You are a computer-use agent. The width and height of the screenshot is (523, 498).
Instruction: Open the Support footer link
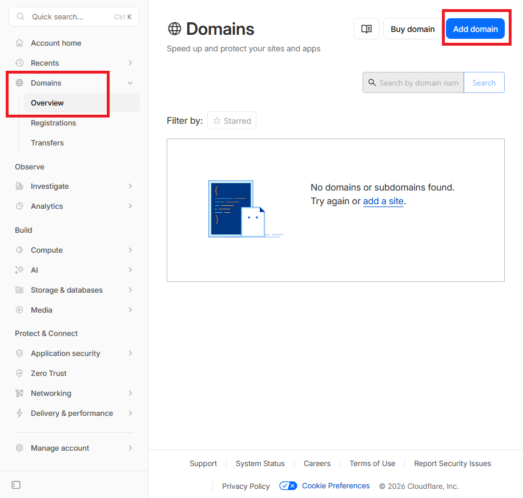203,464
